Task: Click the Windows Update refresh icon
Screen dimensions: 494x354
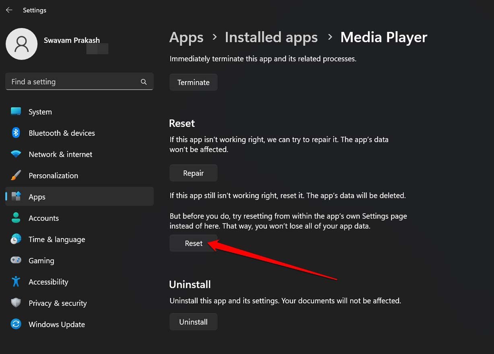Action: [16, 324]
